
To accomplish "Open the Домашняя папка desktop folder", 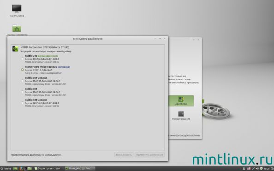I will 17,30.
